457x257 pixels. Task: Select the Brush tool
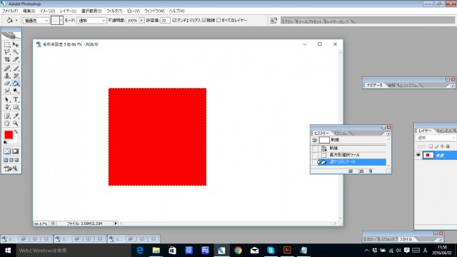coord(16,69)
